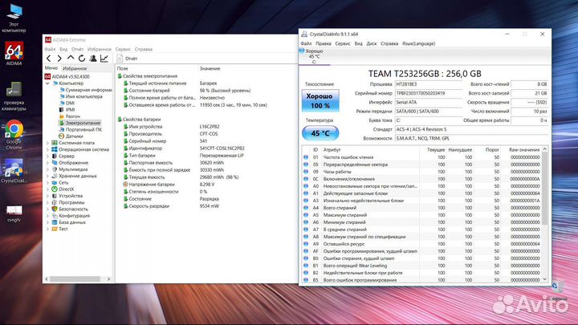Select Электропитание in the tree
Image resolution: width=578 pixels, height=325 pixels.
(x=79, y=123)
